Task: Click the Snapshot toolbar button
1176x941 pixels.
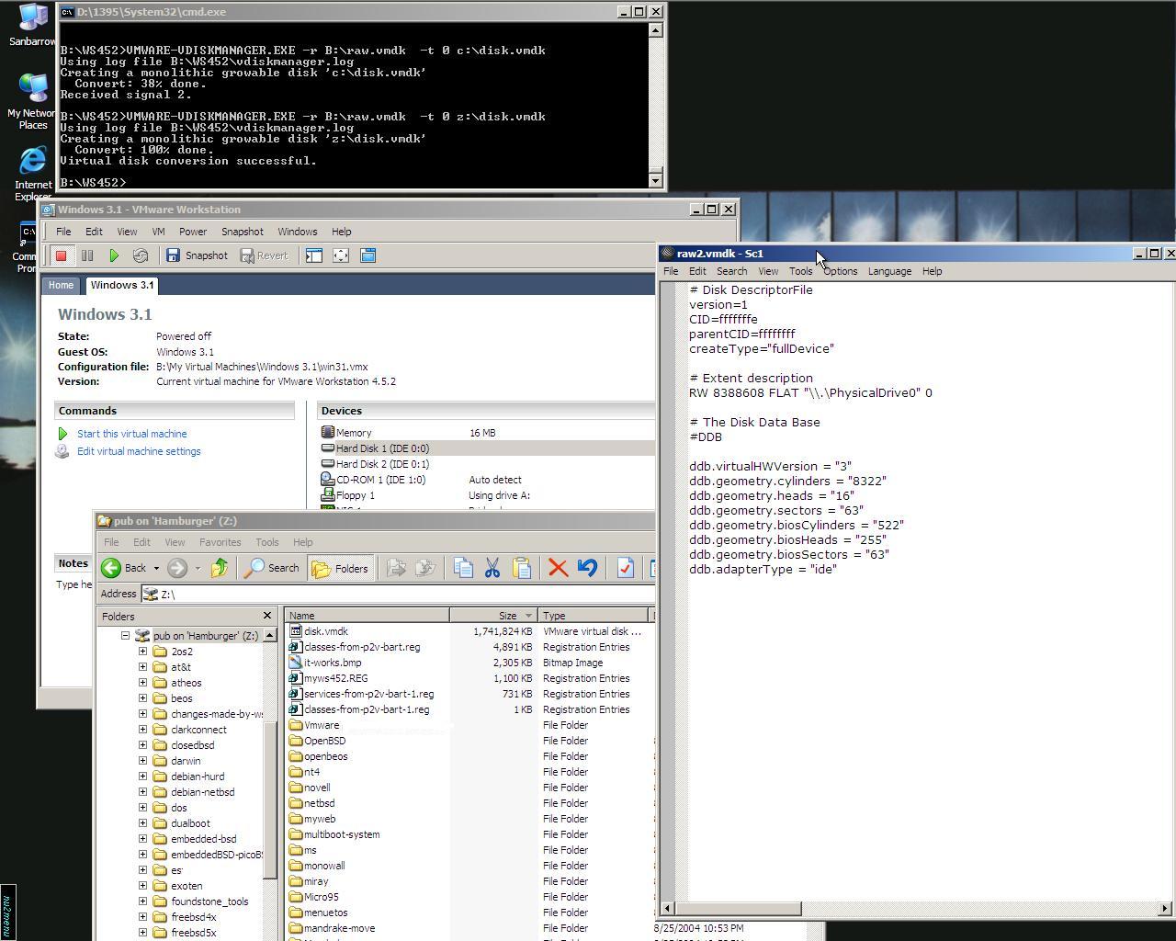Action: [197, 255]
